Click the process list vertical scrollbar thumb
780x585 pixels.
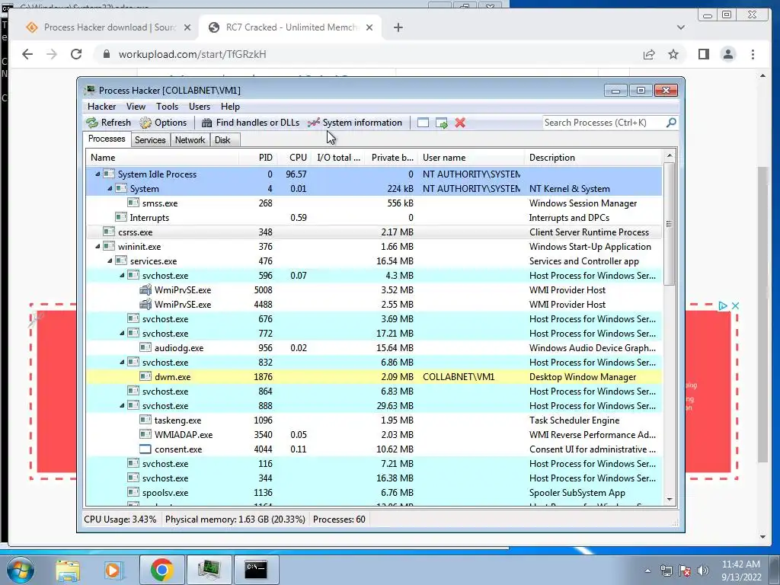(x=669, y=223)
